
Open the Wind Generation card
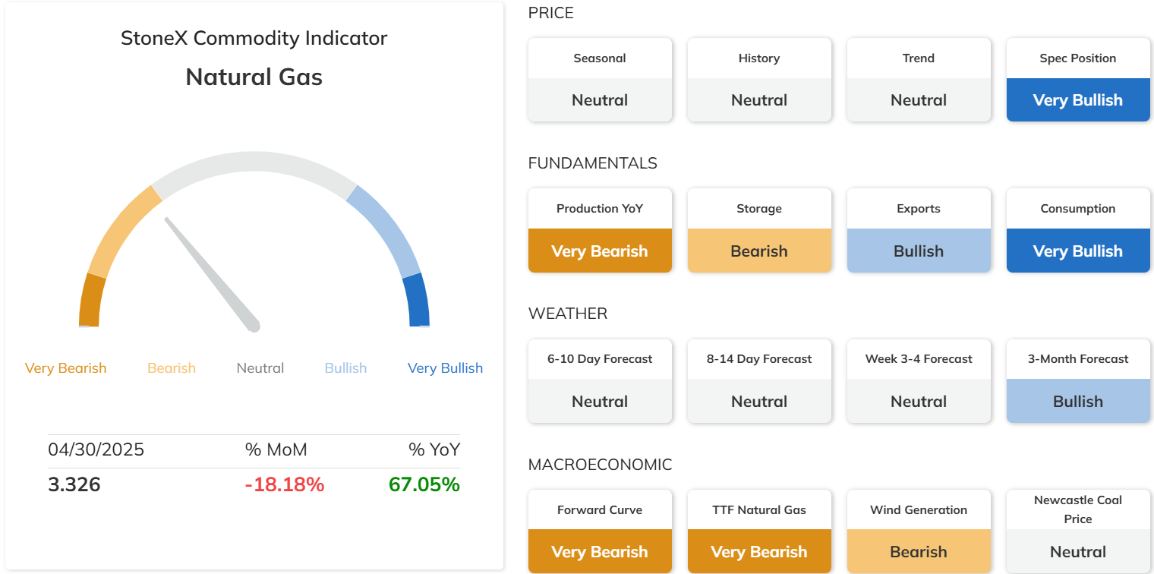[x=919, y=531]
